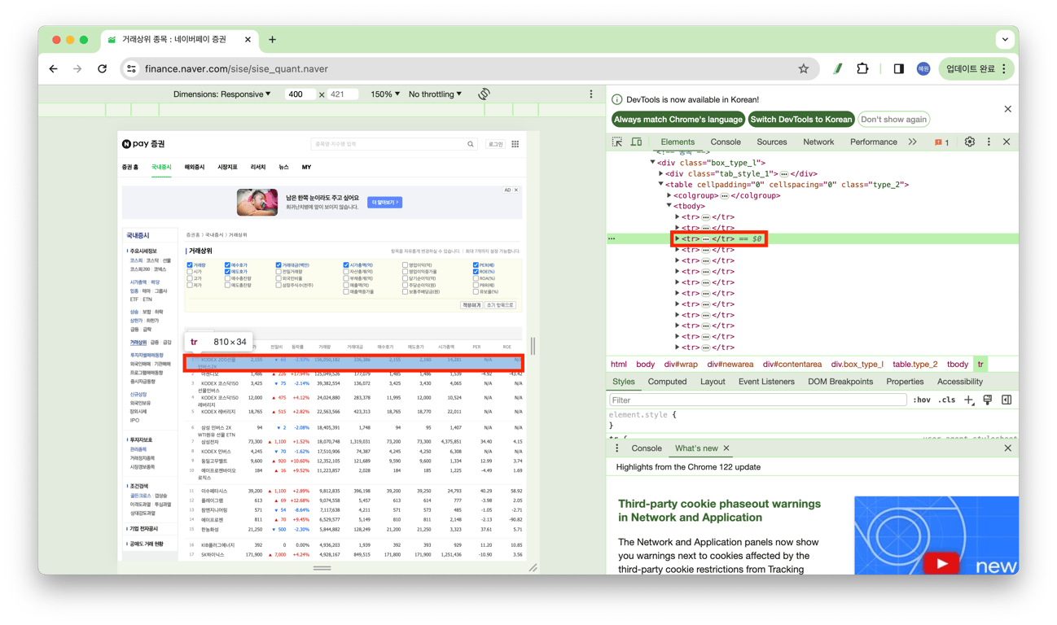Open the DOM Breakpoints tab

click(x=840, y=382)
